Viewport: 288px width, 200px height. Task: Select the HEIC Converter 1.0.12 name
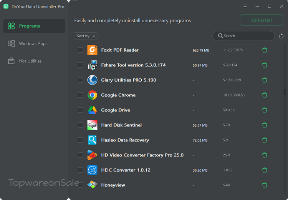tap(126, 170)
